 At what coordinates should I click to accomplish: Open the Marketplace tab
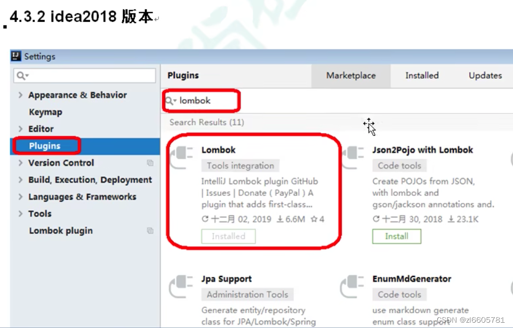(x=351, y=76)
